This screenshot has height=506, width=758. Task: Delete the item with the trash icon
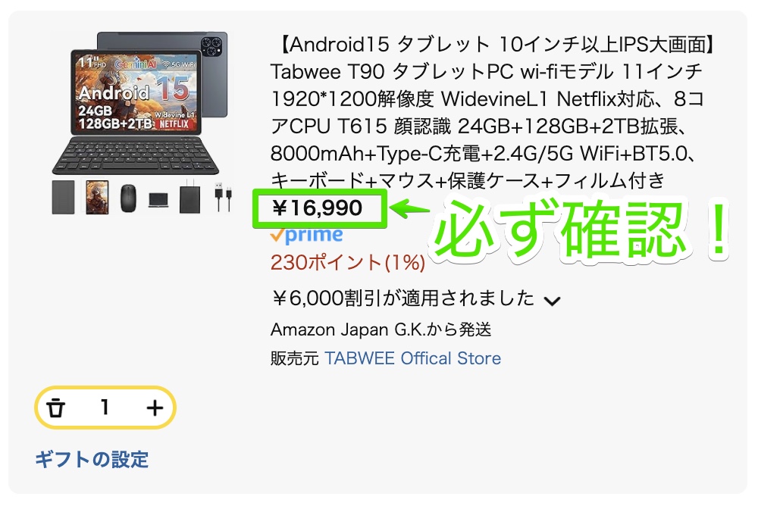click(55, 408)
